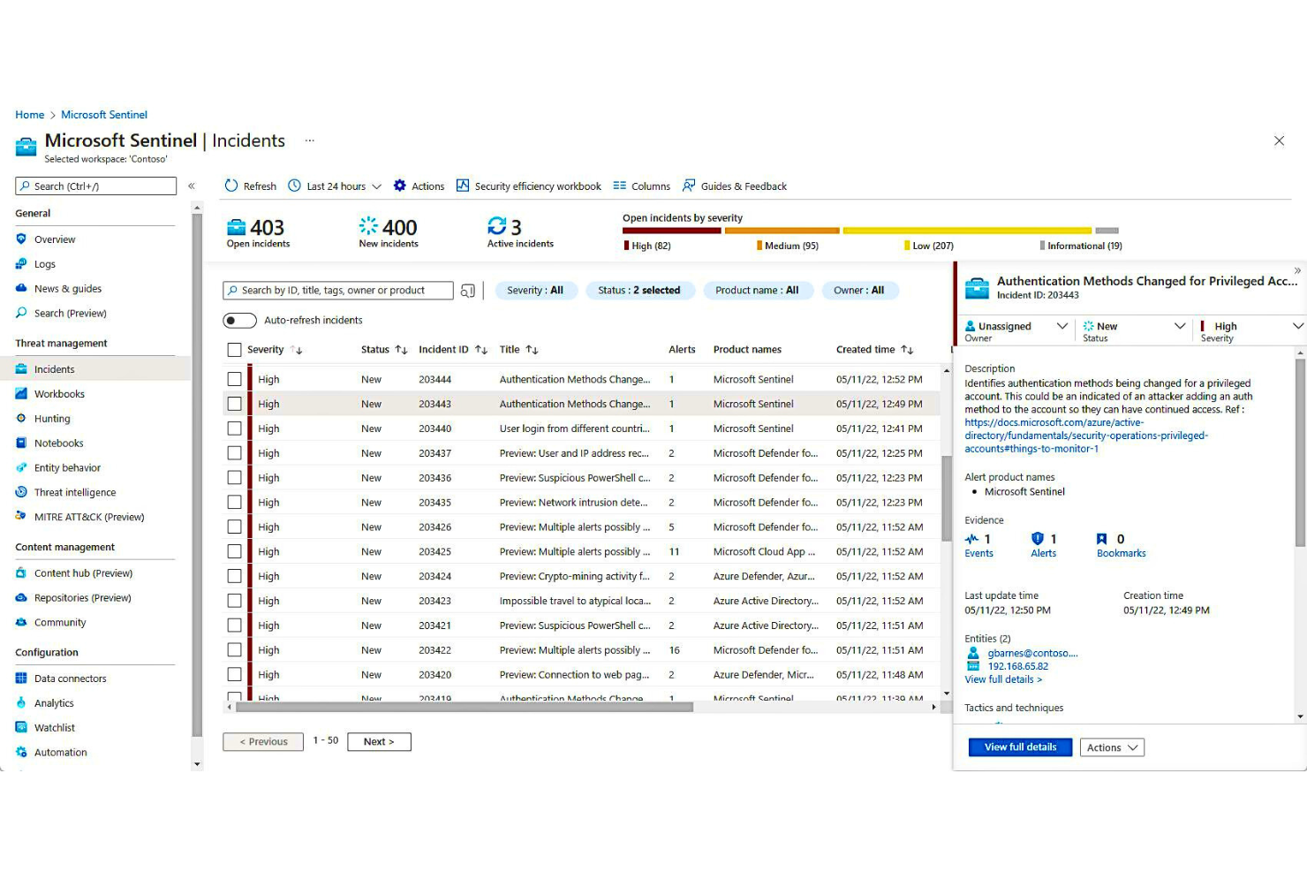1307x872 pixels.
Task: Open the Owner : All filter
Action: (859, 291)
